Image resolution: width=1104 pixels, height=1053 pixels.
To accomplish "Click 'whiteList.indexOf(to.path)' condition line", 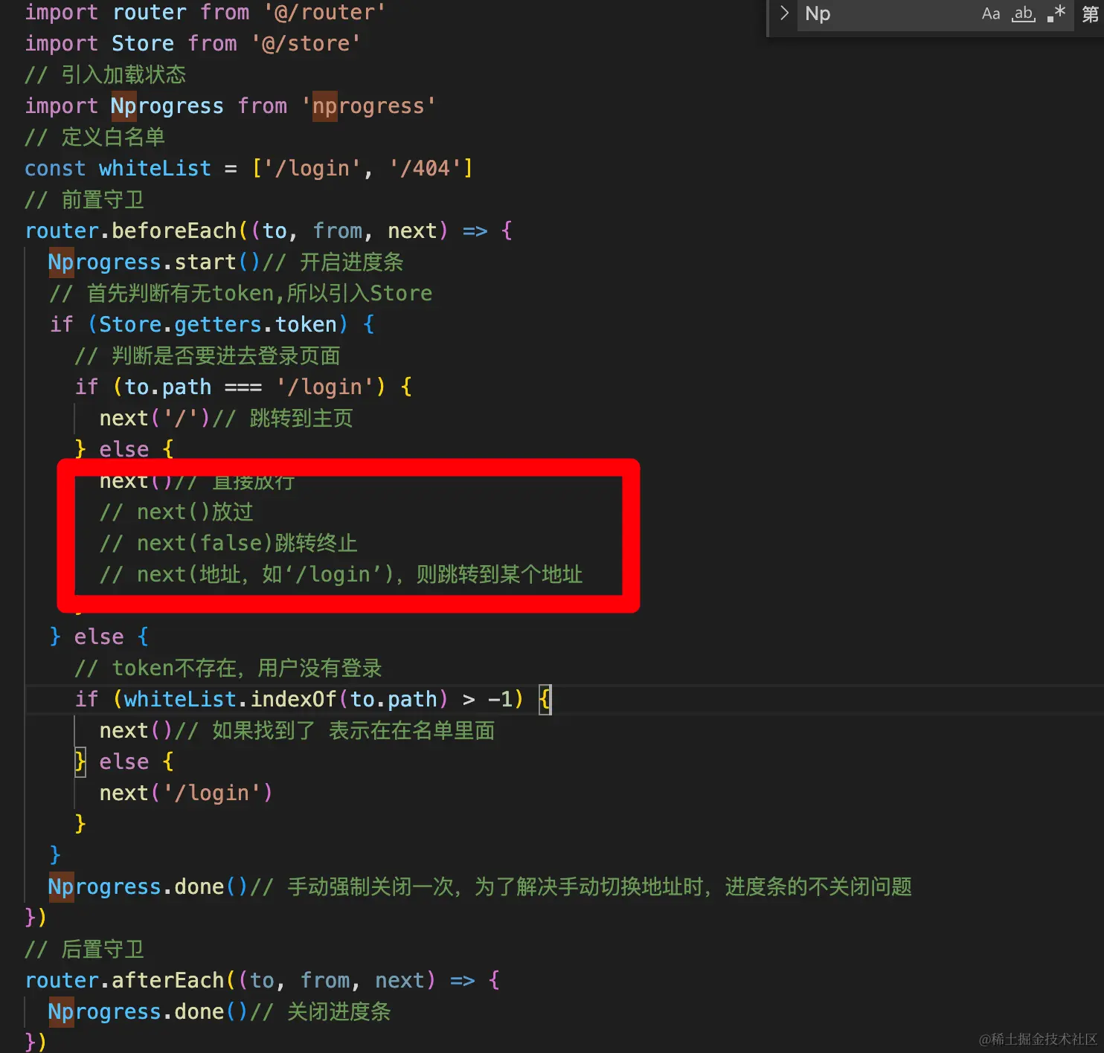I will point(313,699).
